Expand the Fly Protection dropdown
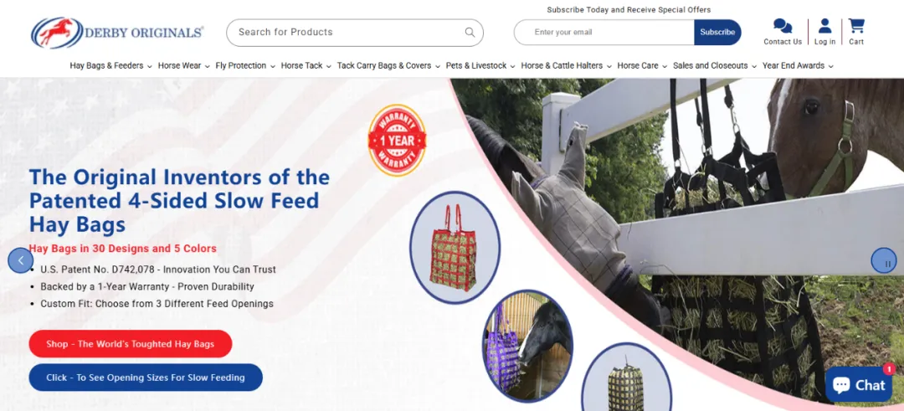904x411 pixels. tap(245, 66)
